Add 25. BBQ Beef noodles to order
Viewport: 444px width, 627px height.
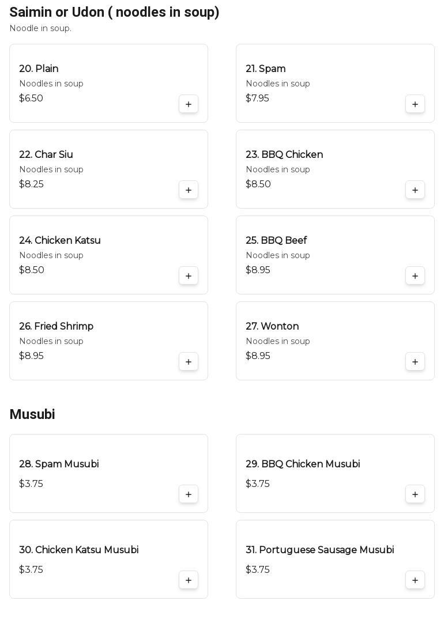[415, 276]
